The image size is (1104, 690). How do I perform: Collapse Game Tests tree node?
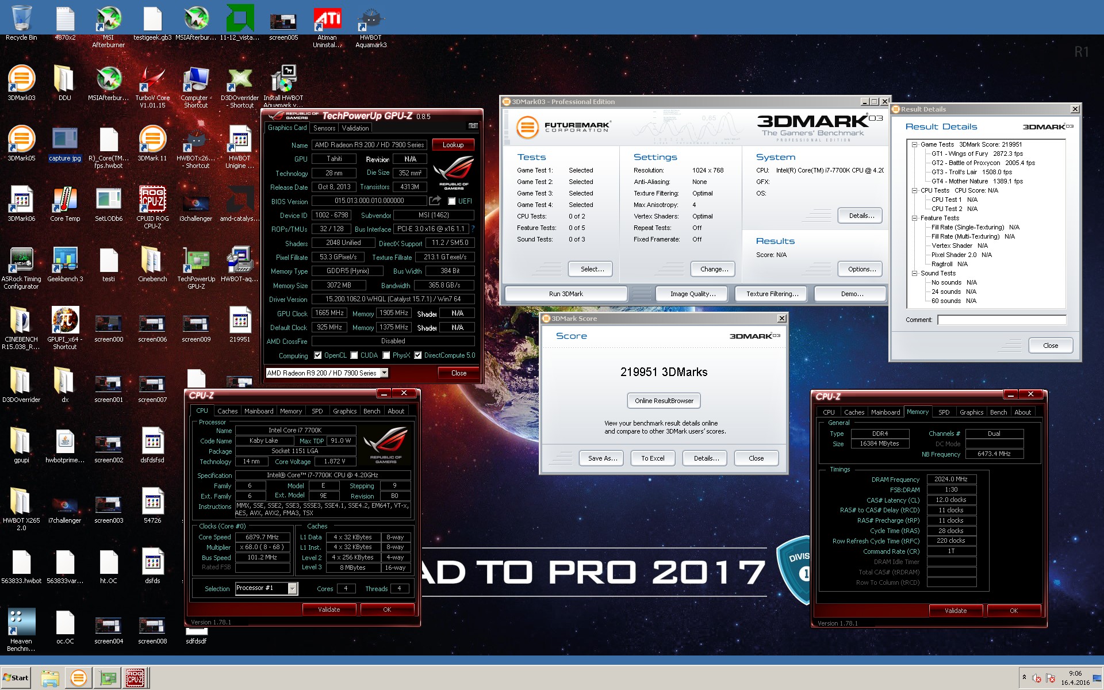[x=914, y=144]
